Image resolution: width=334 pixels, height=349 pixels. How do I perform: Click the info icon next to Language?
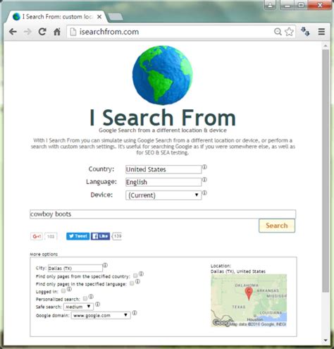(204, 180)
